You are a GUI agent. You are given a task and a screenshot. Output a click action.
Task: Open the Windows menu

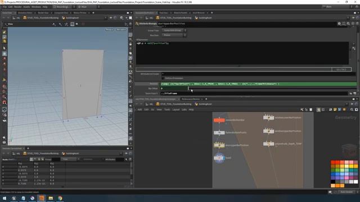[36, 7]
